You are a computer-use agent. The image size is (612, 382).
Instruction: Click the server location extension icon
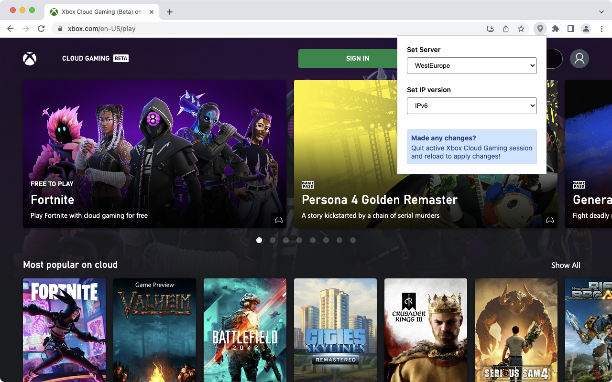(x=540, y=29)
